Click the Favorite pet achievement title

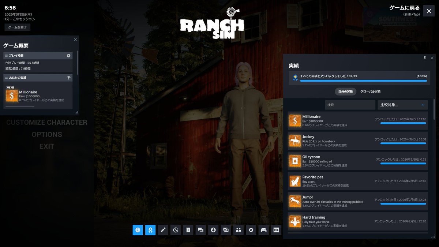[x=313, y=177]
